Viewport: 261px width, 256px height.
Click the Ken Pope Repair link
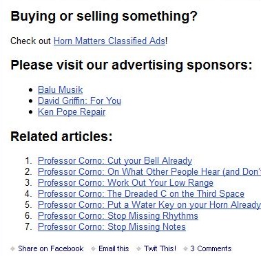point(72,112)
